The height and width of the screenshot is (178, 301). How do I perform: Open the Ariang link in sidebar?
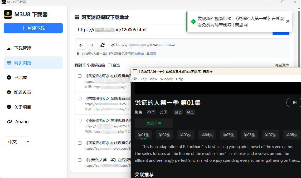(x=22, y=122)
